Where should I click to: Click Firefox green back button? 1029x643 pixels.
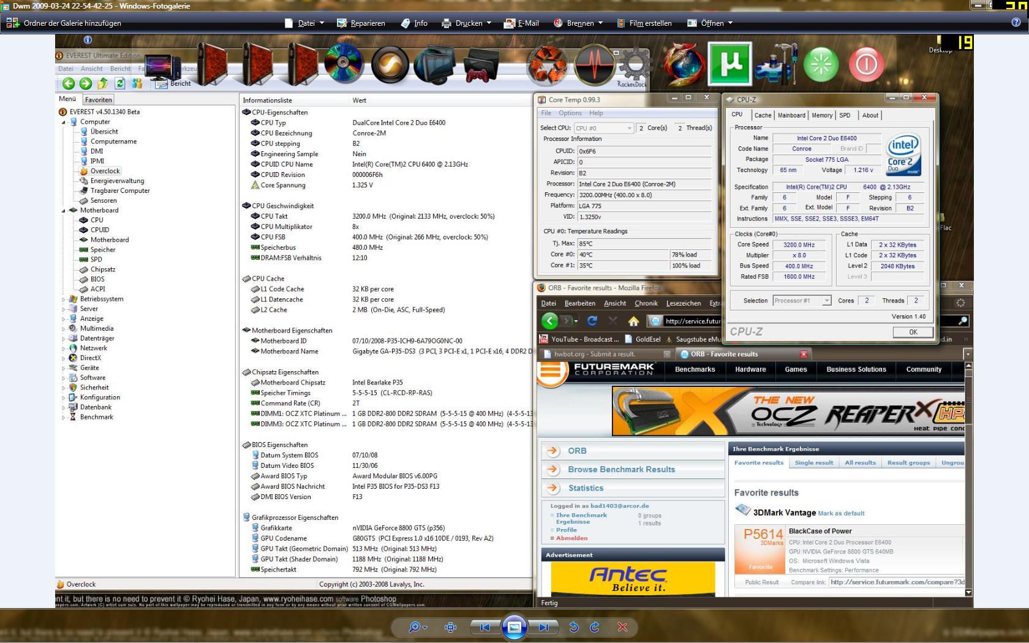pos(550,320)
